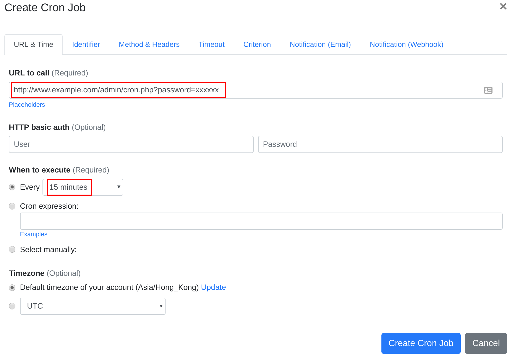Click the Examples link

[34, 234]
